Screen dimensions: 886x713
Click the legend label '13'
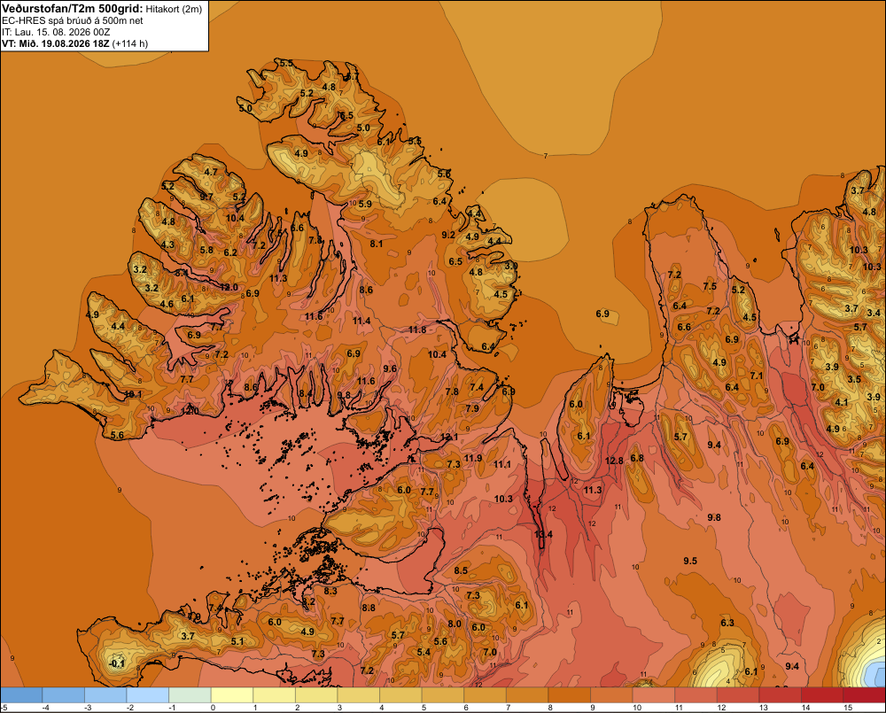click(764, 708)
